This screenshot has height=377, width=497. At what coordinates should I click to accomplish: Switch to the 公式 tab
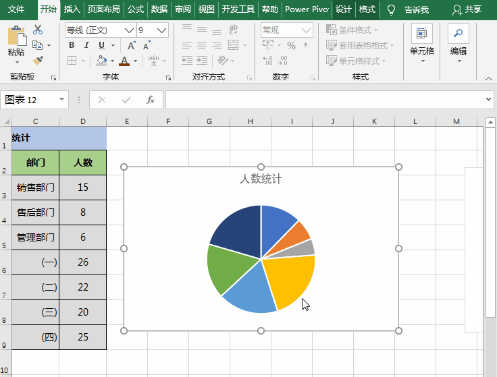pos(136,9)
